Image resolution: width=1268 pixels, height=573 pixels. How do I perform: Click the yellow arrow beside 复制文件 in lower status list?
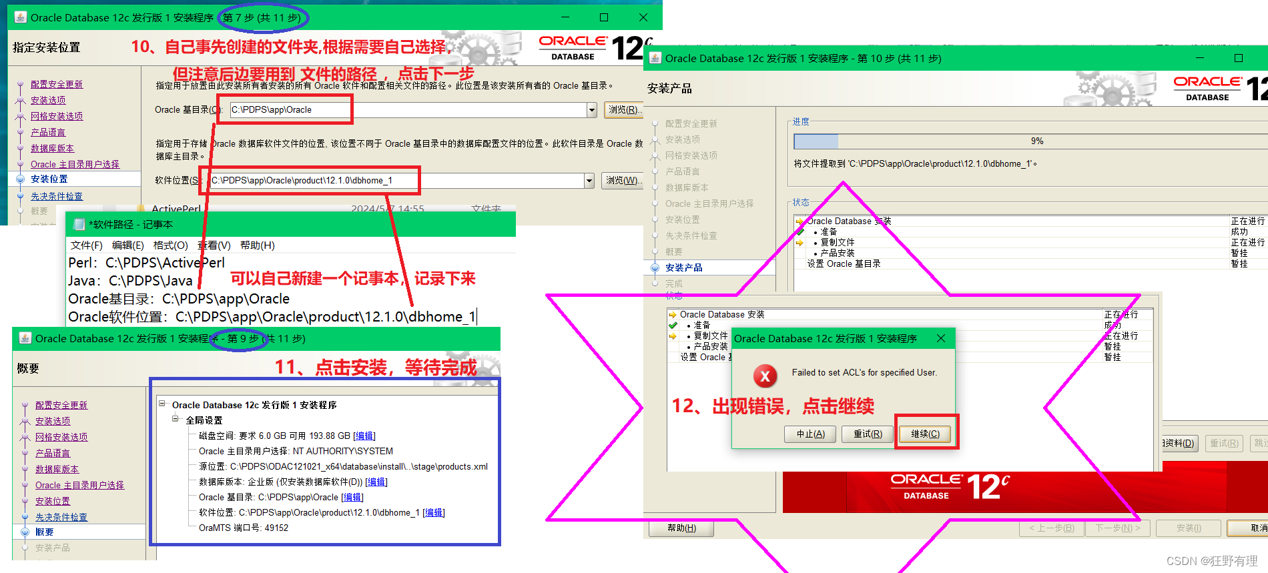pos(673,336)
